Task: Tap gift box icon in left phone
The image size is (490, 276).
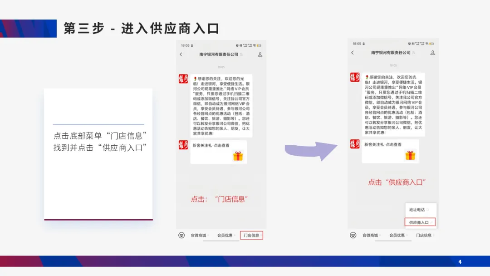Action: coord(238,156)
